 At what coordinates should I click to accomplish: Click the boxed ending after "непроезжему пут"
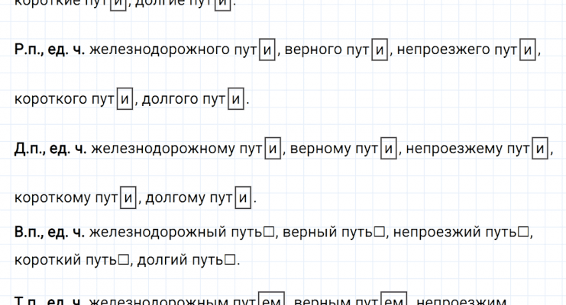(542, 150)
